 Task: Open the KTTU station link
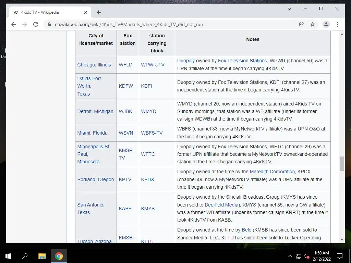point(147,241)
